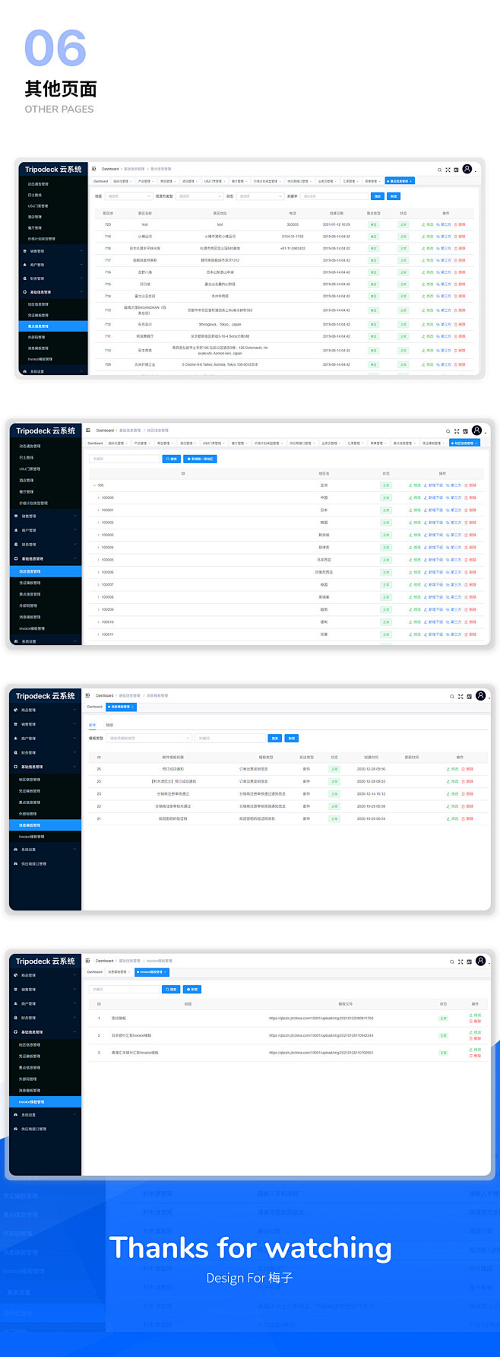Collapse sidebar via hamburger icon on 景点信息管理 page

(x=94, y=169)
